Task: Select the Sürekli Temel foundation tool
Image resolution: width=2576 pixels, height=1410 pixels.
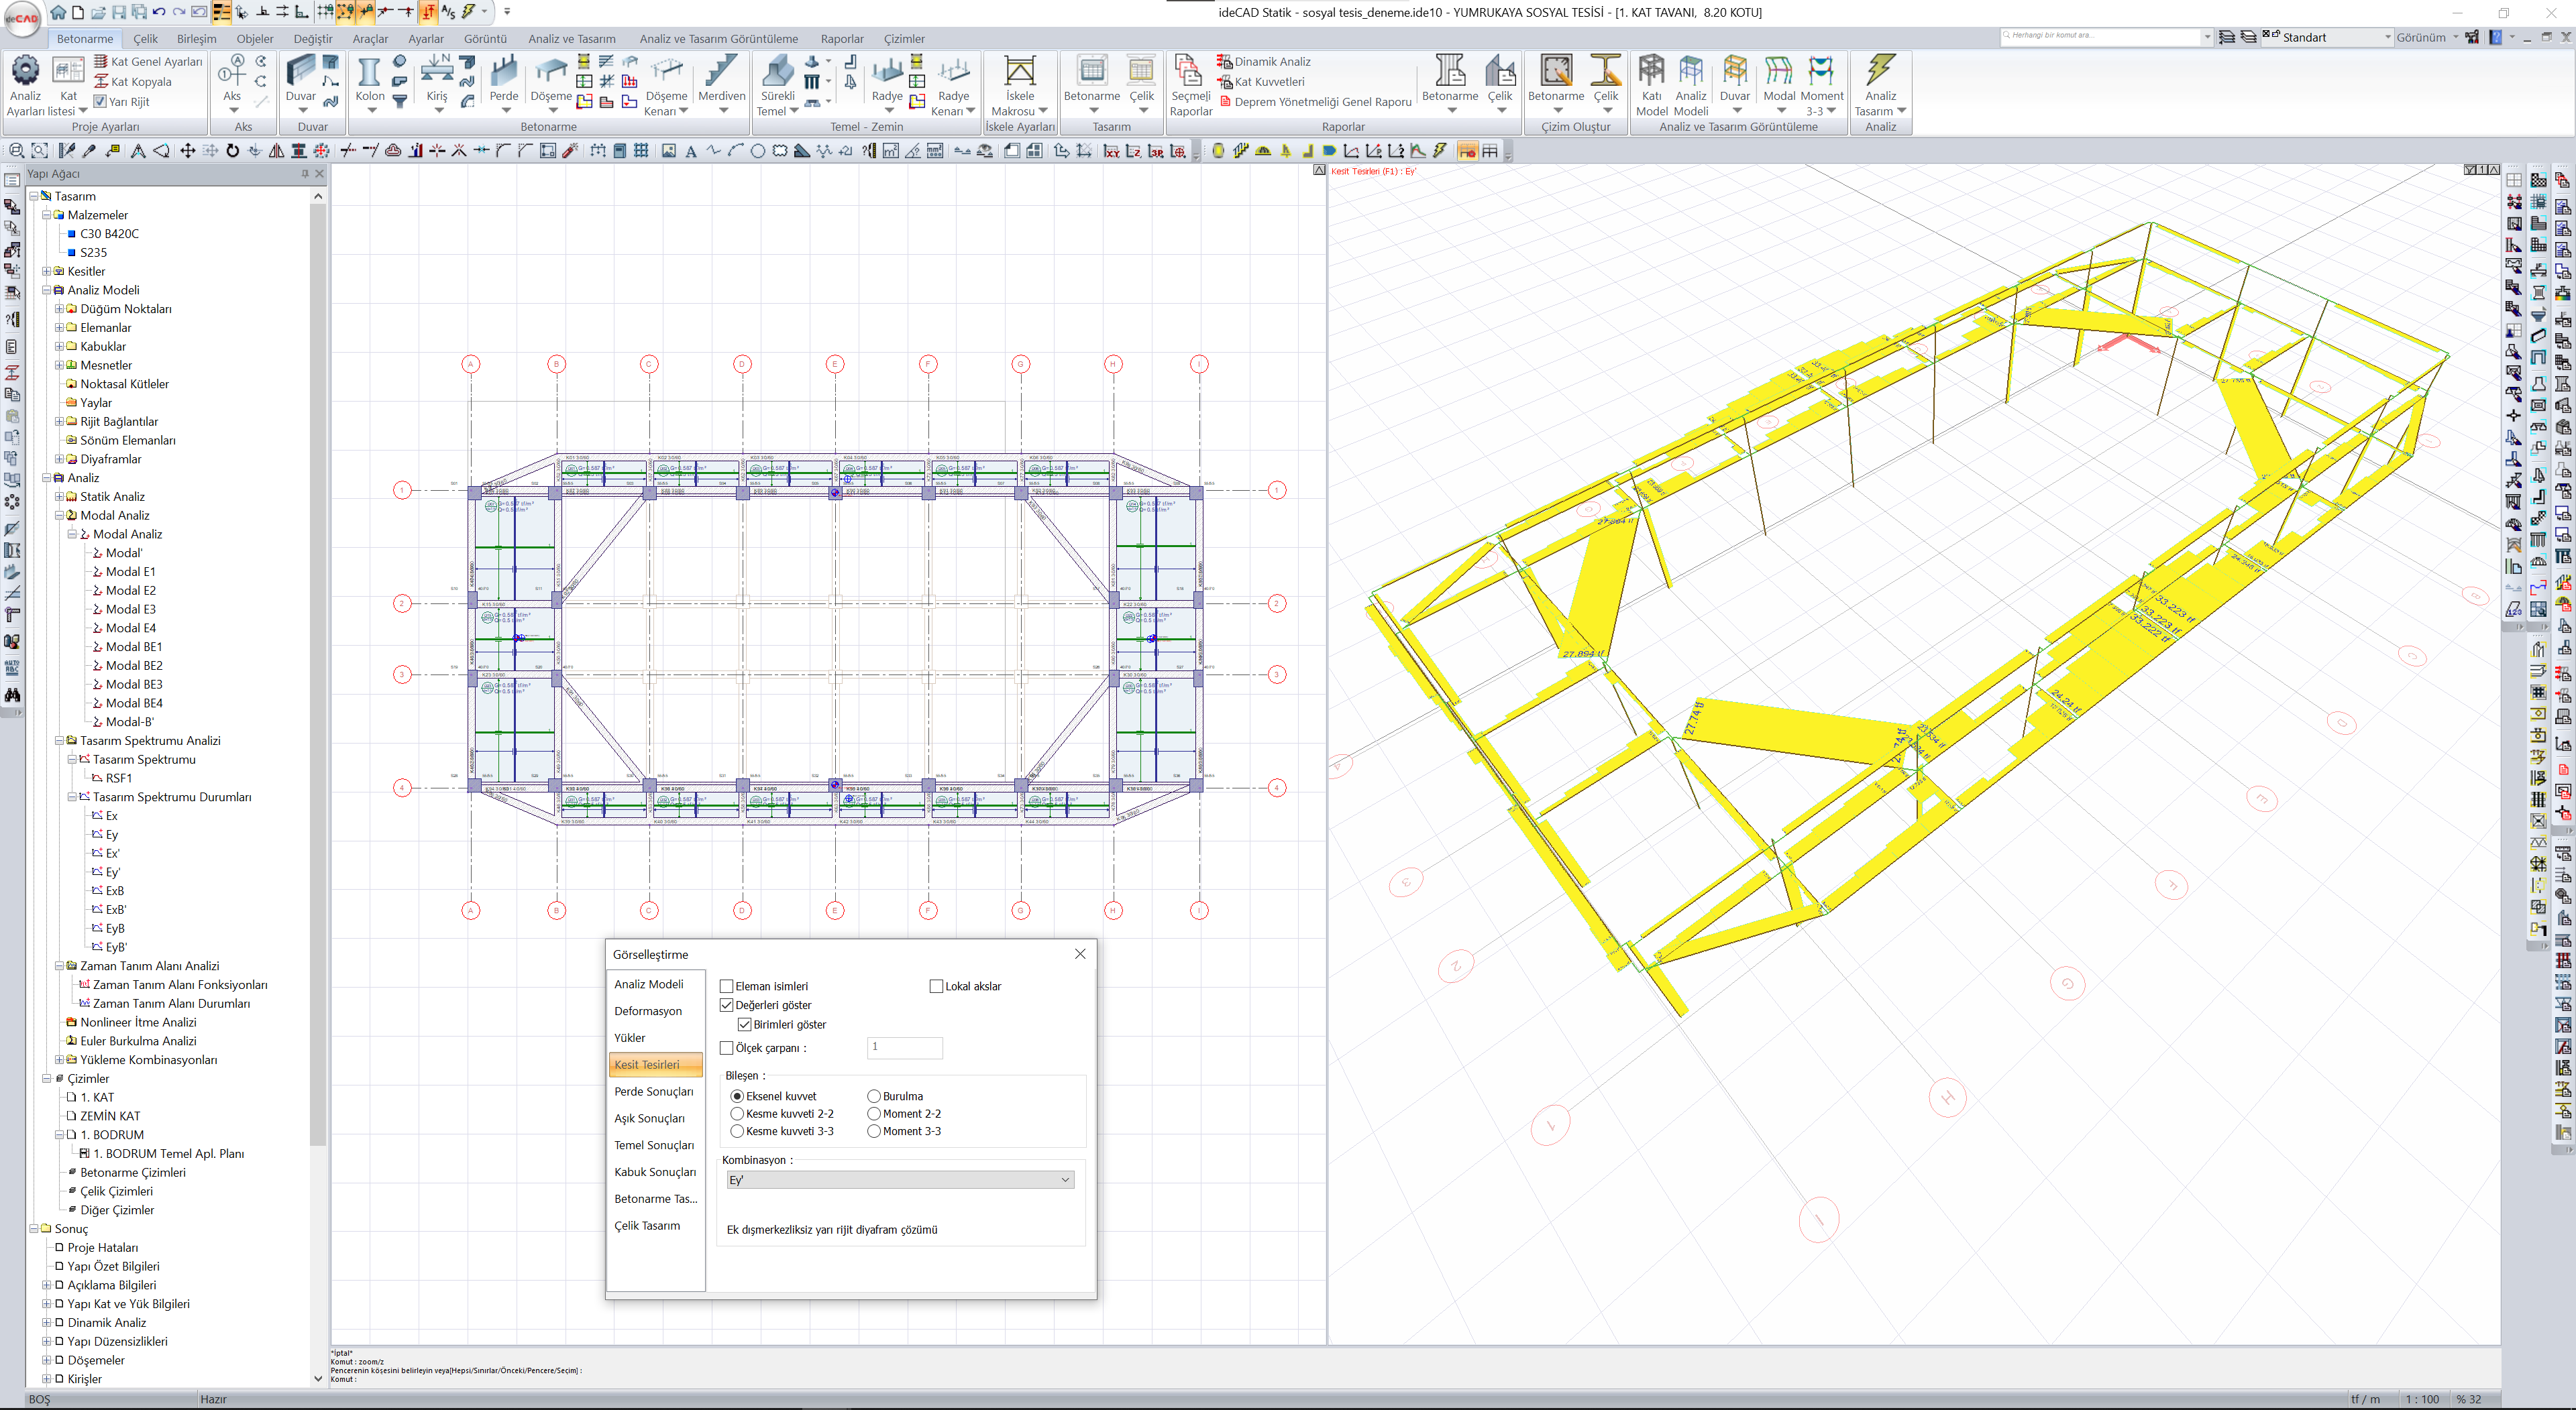Action: coord(777,85)
